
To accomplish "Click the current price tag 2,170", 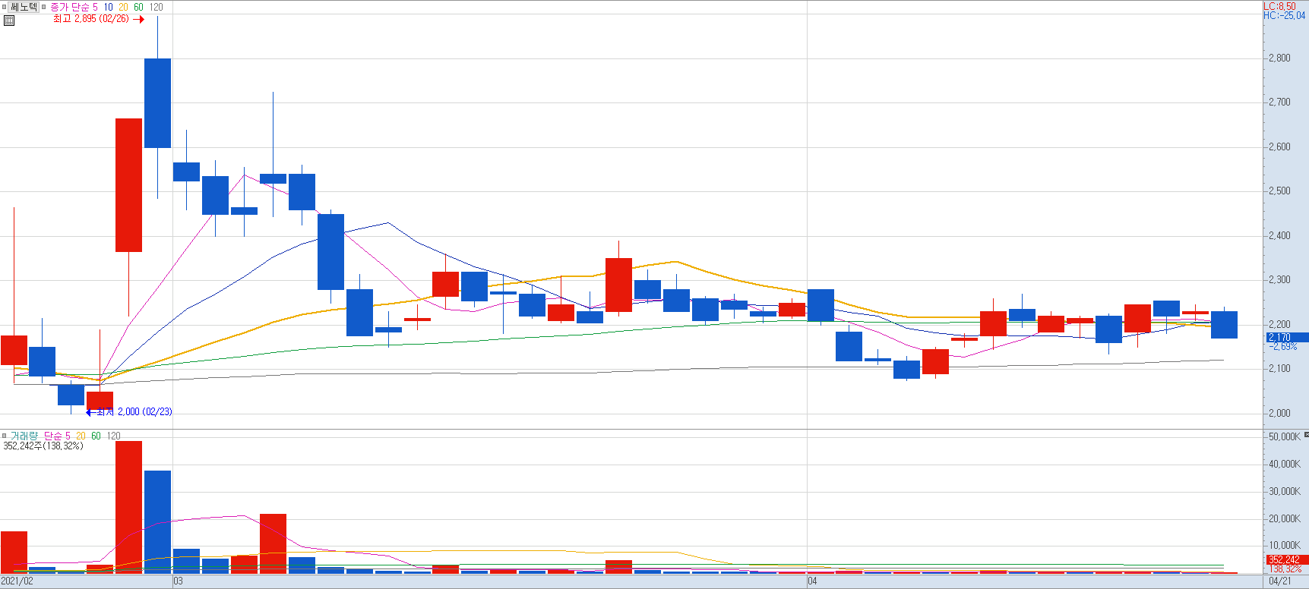I will (1287, 337).
